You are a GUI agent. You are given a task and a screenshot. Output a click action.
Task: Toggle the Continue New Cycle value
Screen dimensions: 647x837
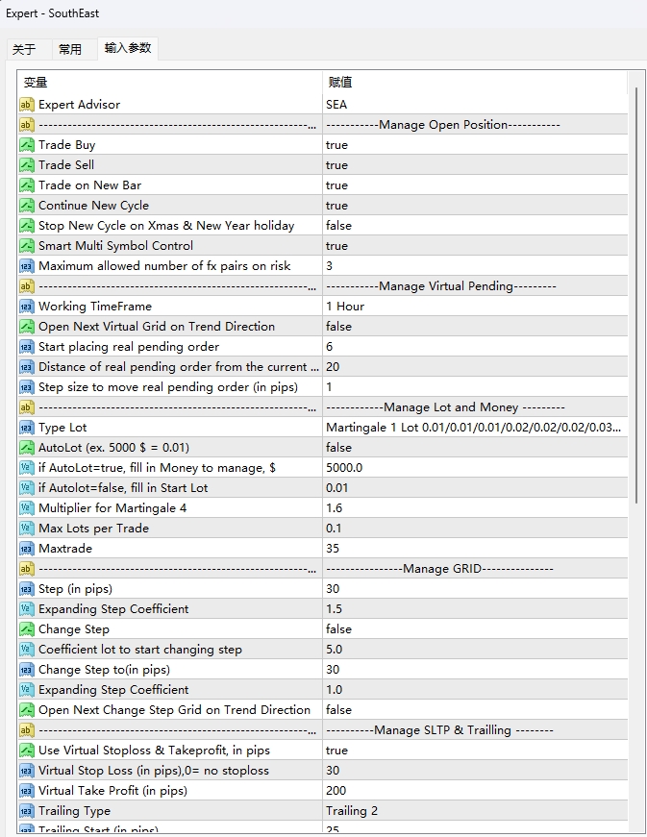coord(336,205)
